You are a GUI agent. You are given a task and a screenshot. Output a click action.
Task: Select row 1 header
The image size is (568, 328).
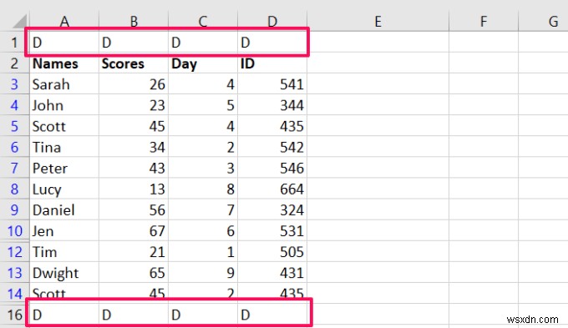point(14,43)
